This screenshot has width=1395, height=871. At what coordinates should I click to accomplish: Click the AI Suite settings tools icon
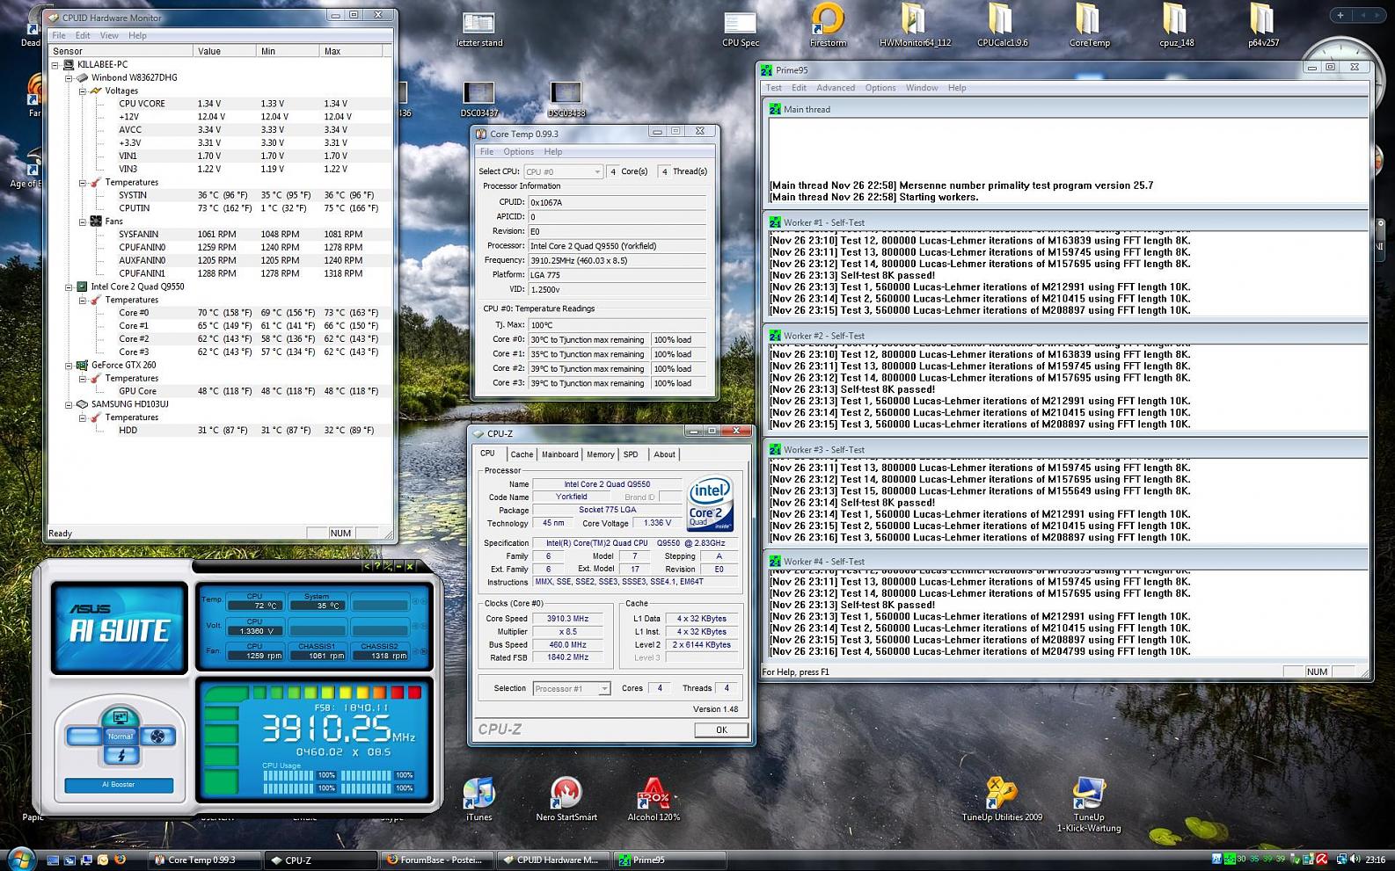pos(388,566)
